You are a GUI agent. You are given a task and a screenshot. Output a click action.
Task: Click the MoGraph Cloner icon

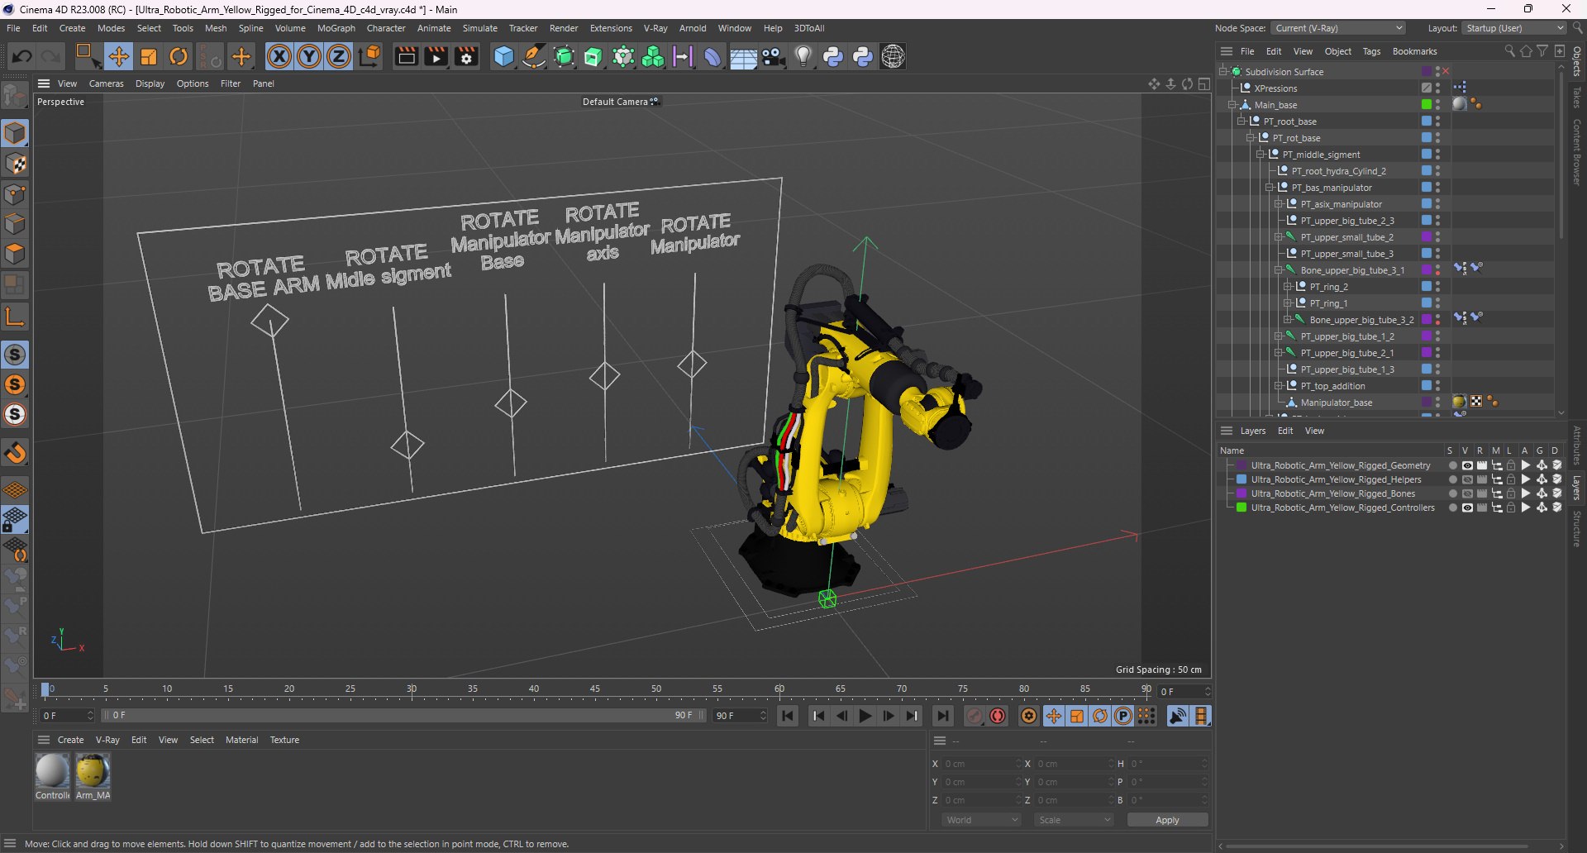coord(653,56)
